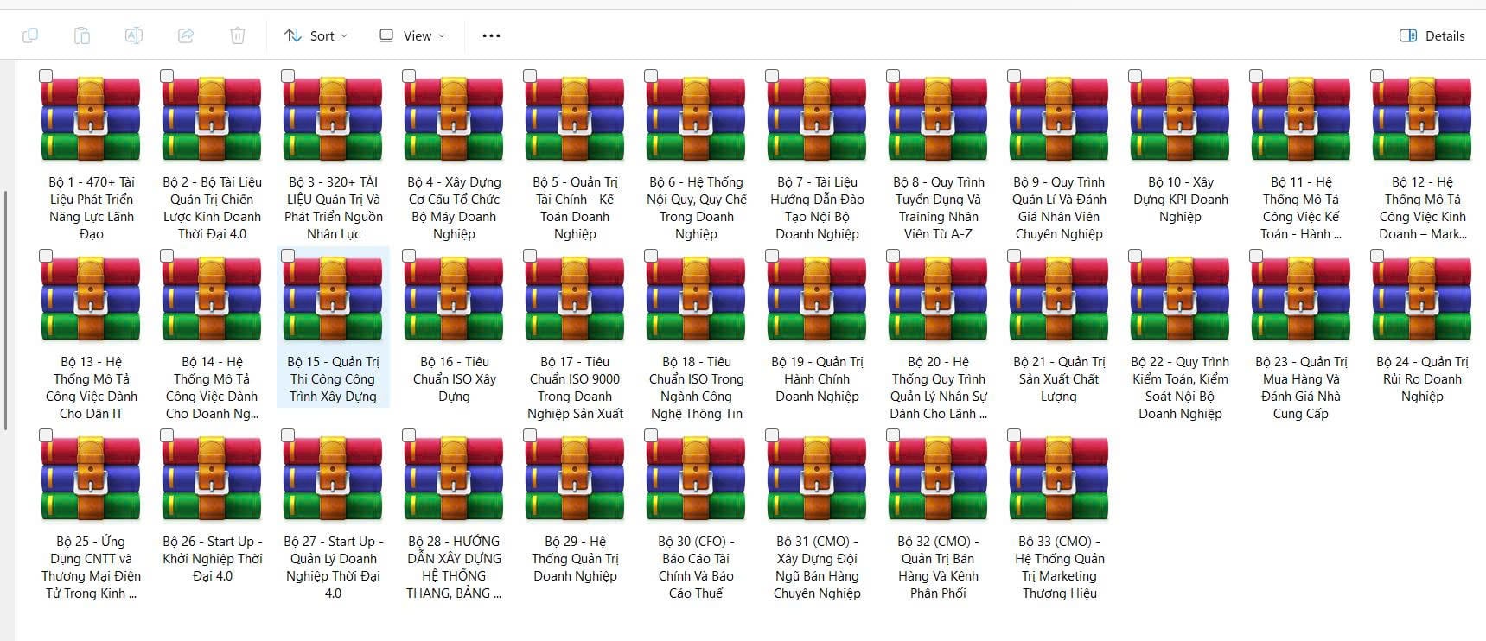Expand the View dropdown menu
Viewport: 1486px width, 641px height.
(412, 35)
